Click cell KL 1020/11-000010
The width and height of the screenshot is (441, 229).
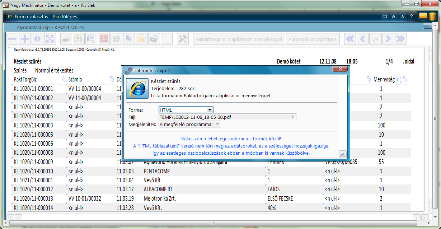[x=33, y=171]
